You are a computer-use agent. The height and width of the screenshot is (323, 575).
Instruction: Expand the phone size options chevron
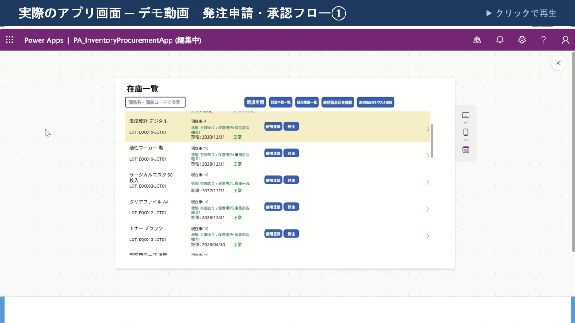(465, 140)
